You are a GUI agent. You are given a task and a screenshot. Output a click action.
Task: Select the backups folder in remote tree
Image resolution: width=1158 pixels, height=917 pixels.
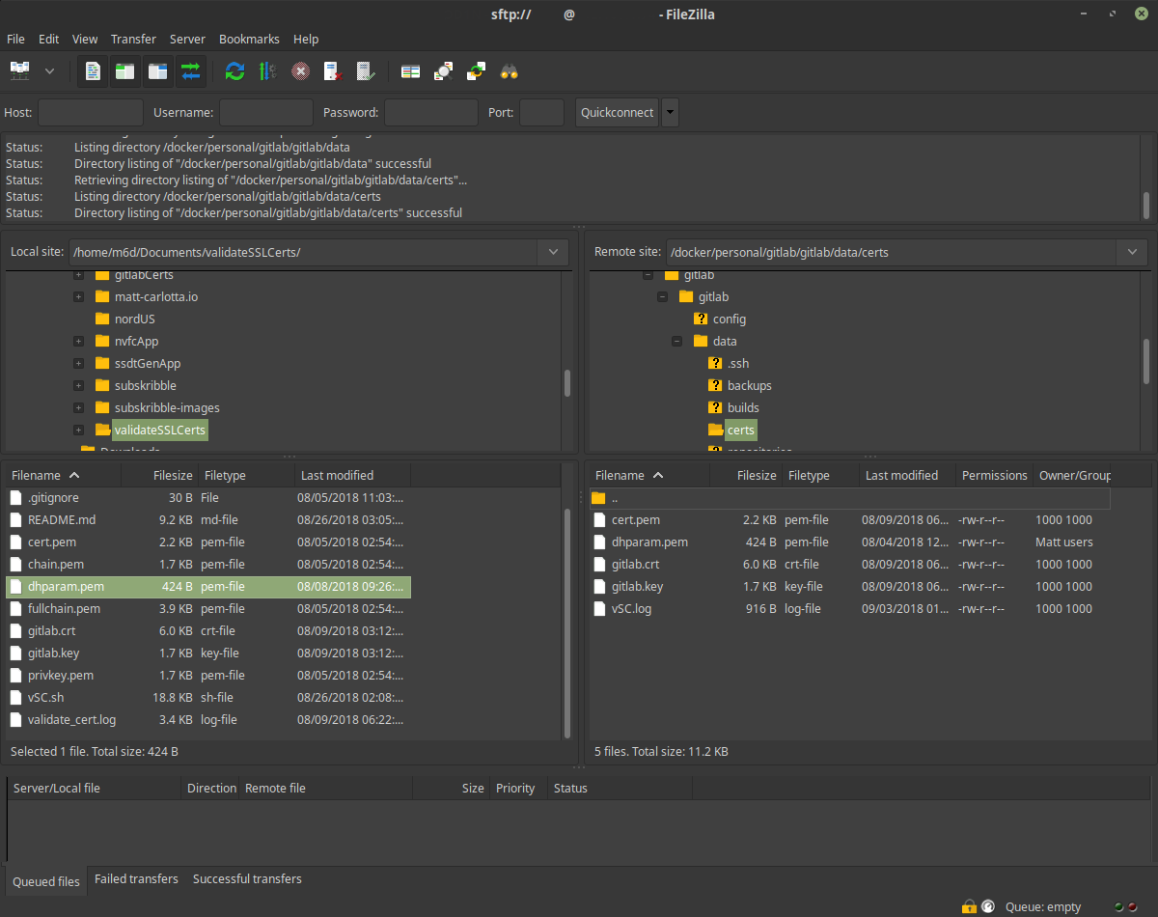pyautogui.click(x=750, y=385)
